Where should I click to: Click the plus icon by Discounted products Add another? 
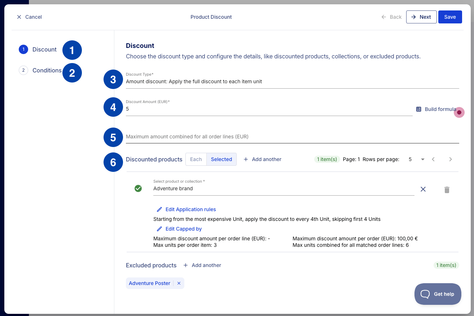(x=246, y=159)
